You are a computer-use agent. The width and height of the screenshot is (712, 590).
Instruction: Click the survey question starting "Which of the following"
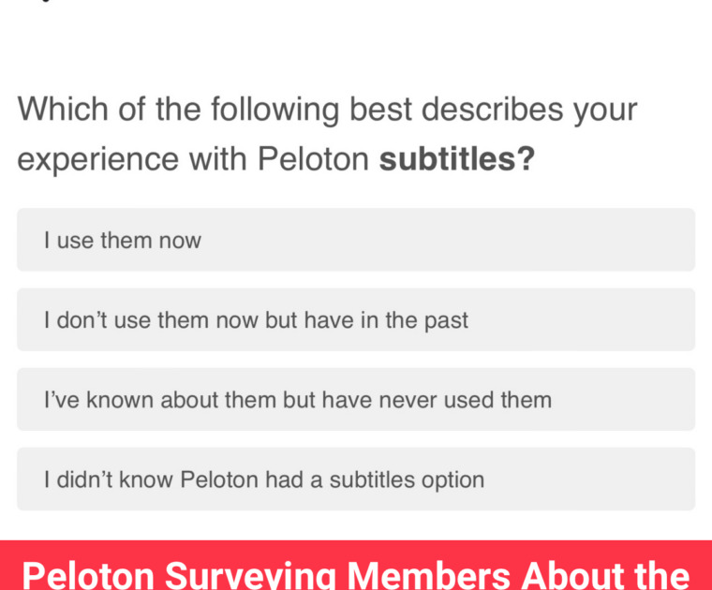tap(327, 134)
